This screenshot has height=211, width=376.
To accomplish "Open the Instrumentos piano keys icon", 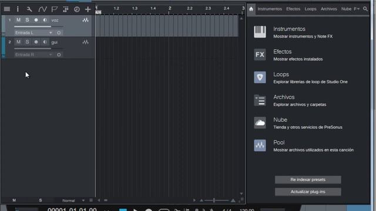I will (x=260, y=32).
